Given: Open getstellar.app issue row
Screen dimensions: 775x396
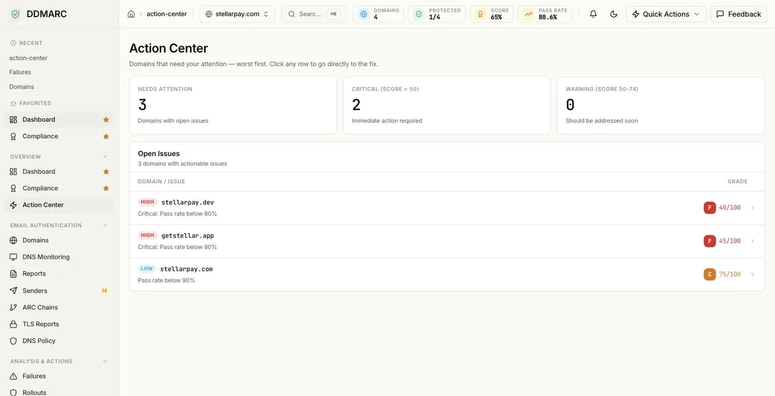Looking at the screenshot, I should point(447,241).
